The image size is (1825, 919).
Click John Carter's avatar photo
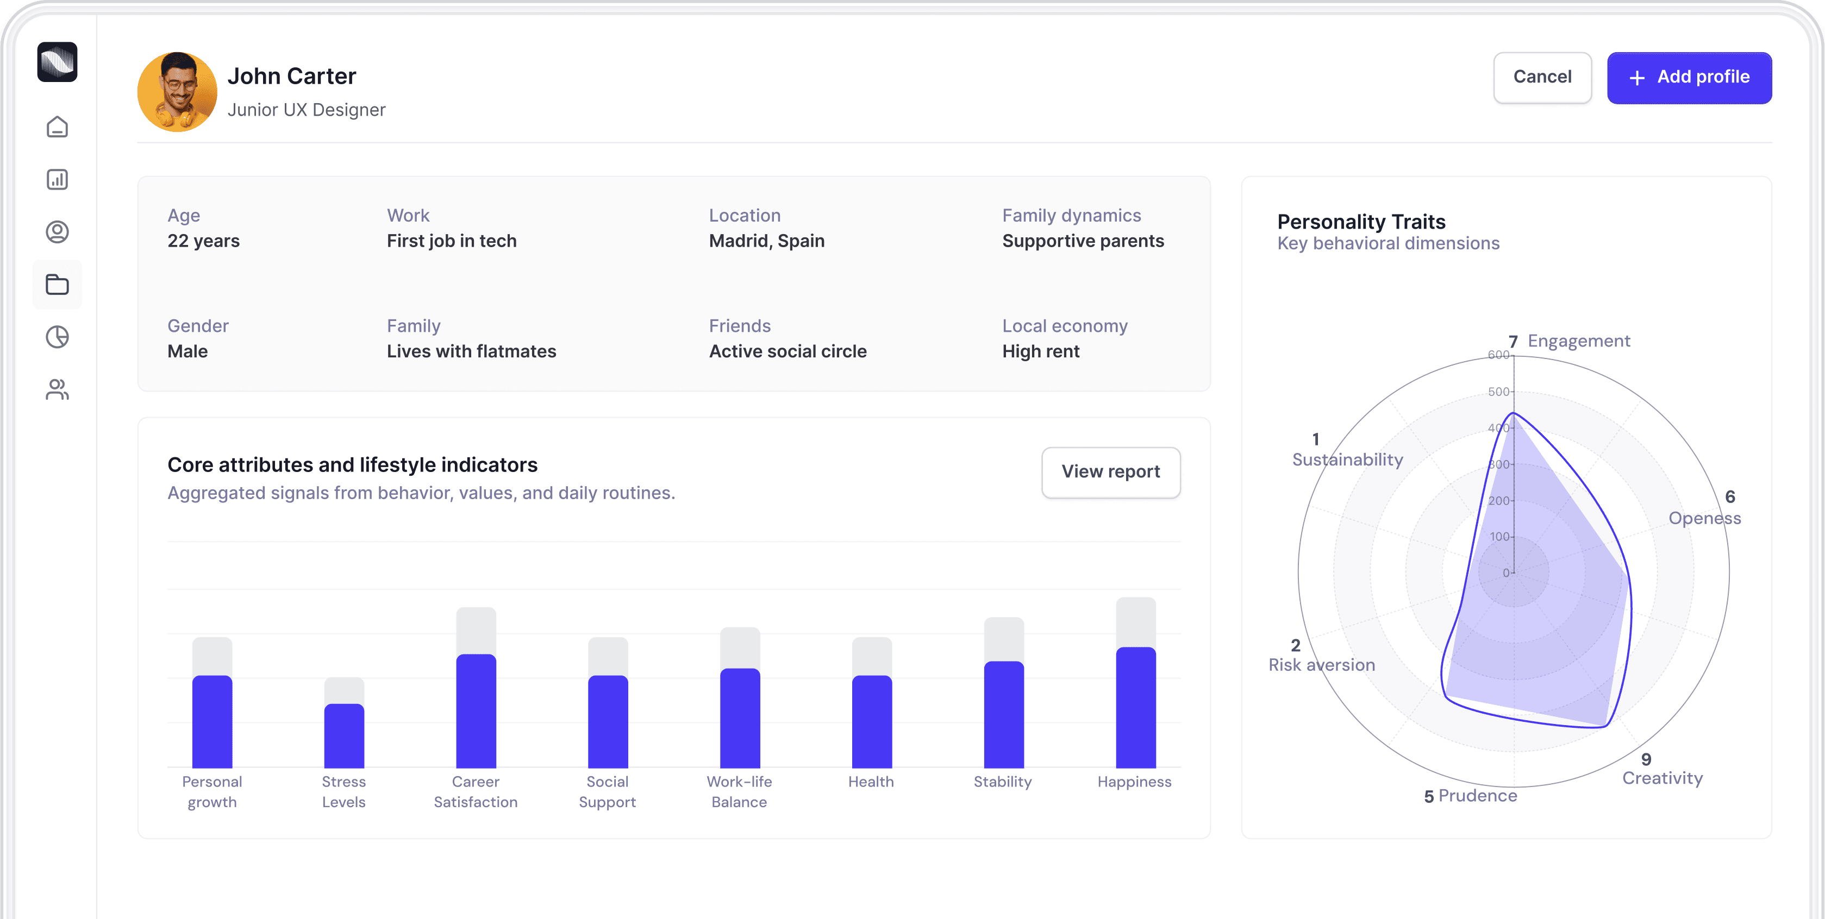(x=177, y=92)
